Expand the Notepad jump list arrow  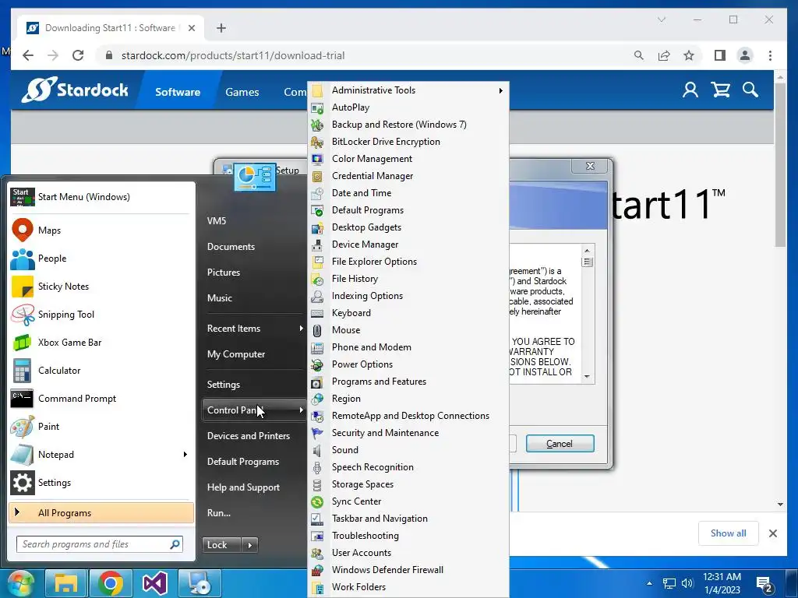[185, 455]
